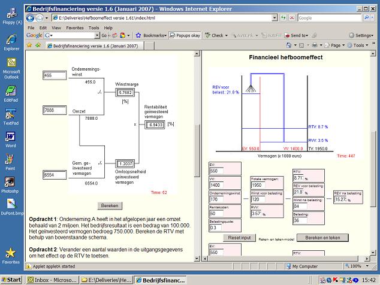Click the VV input field showing 1400

tap(216, 185)
